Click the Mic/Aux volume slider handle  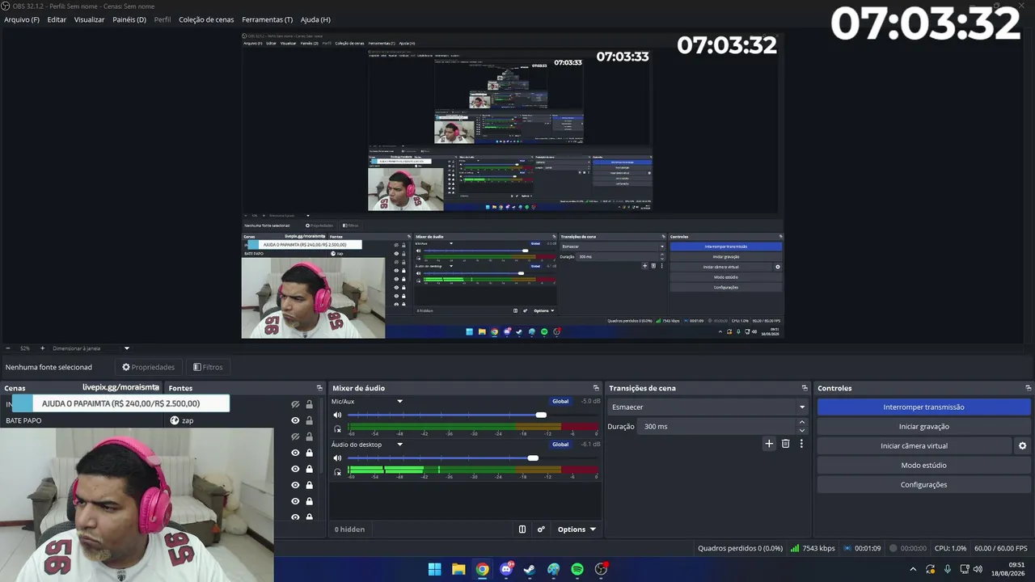[541, 415]
